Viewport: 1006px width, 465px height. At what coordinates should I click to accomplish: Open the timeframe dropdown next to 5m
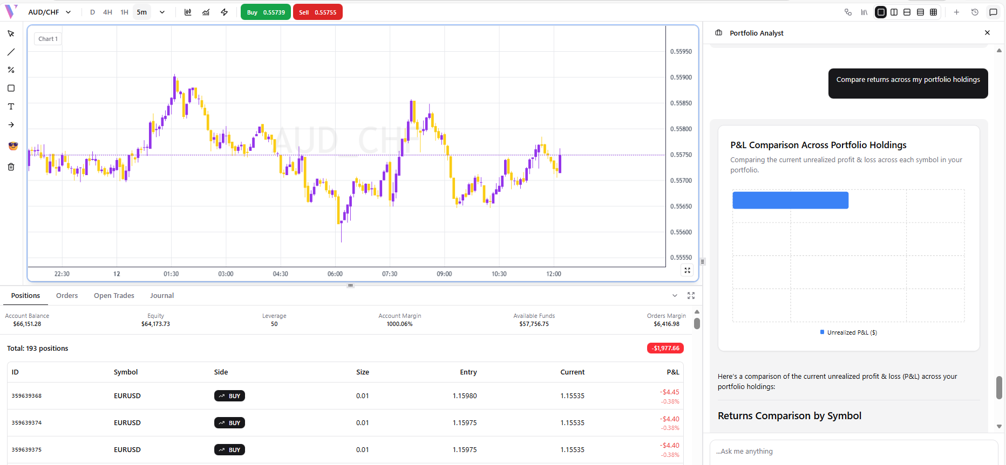162,12
